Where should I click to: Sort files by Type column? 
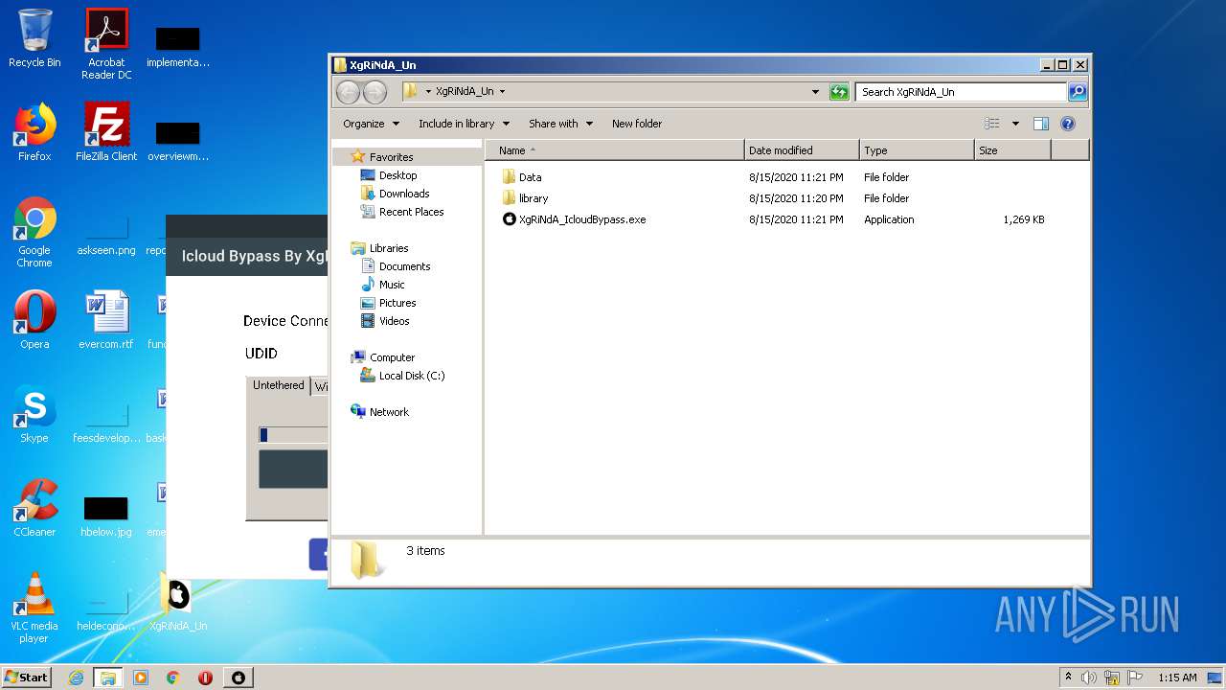[x=917, y=150]
